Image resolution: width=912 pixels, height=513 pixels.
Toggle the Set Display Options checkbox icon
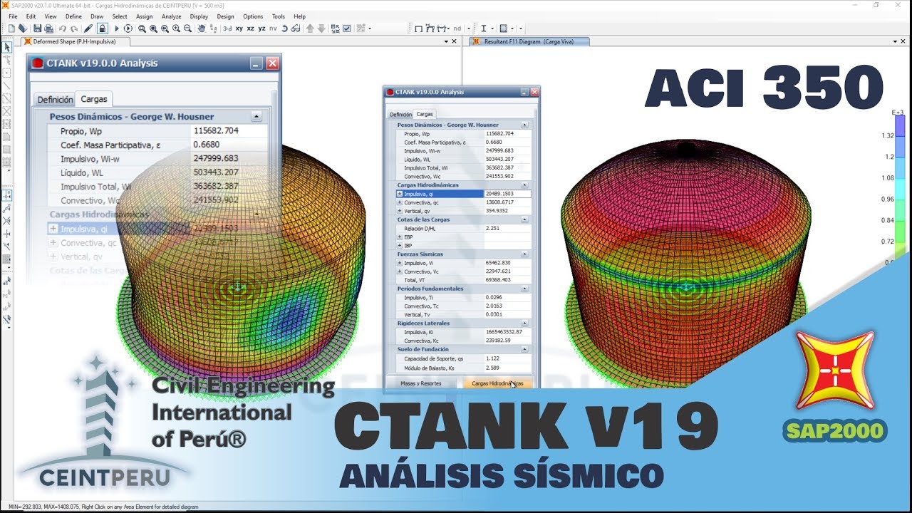click(347, 28)
